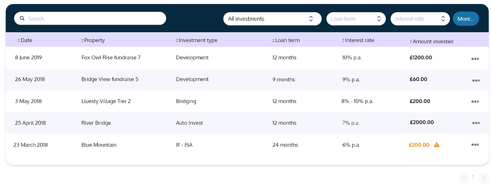Click the More... filters button
This screenshot has height=186, width=492.
pos(465,19)
